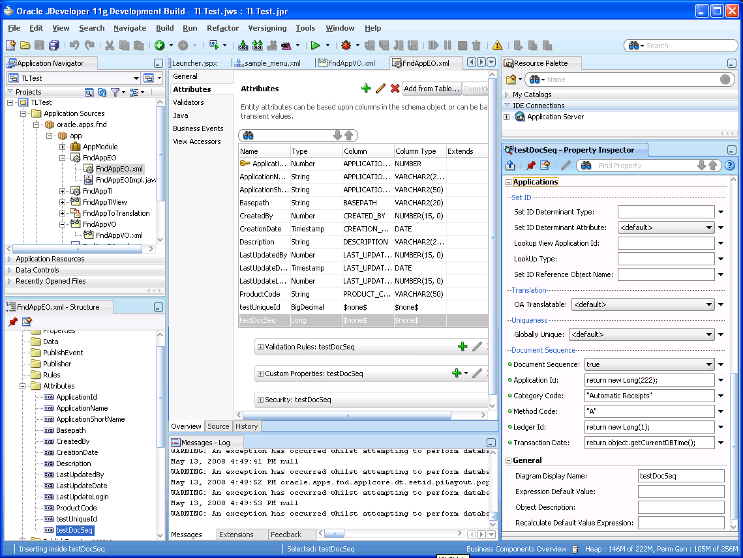The height and width of the screenshot is (558, 743).
Task: Select the testUniqueId row in the attributes table
Action: pyautogui.click(x=363, y=307)
